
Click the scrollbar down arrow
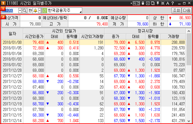189,121
